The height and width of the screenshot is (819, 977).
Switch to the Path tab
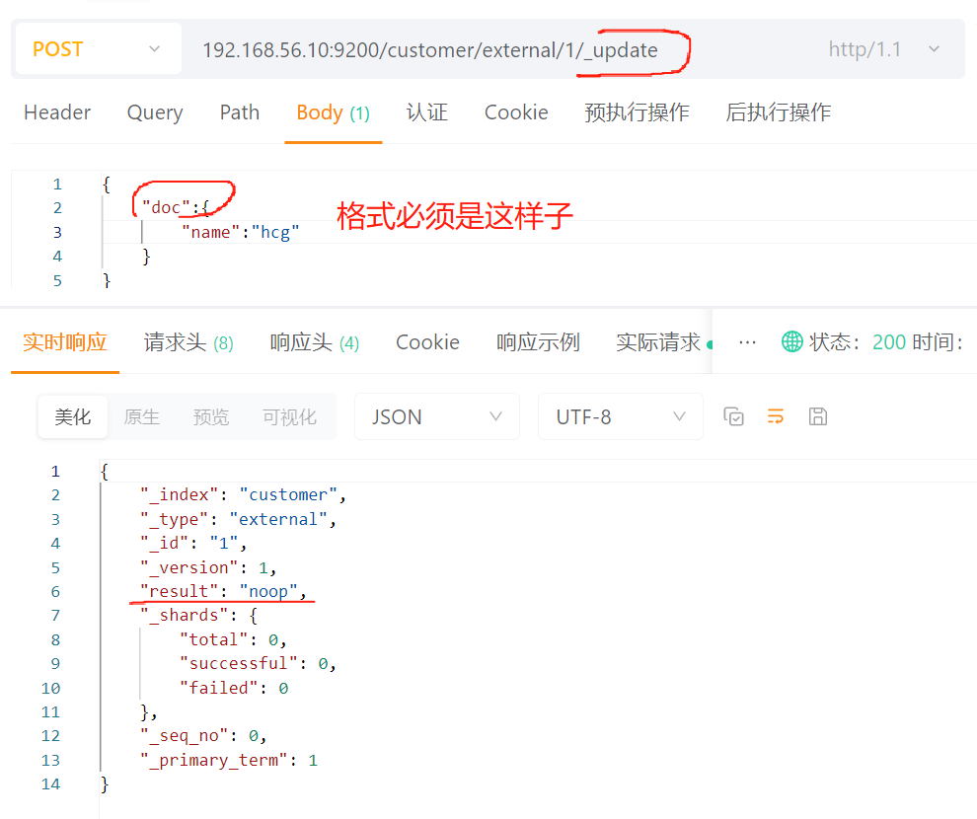(x=239, y=112)
